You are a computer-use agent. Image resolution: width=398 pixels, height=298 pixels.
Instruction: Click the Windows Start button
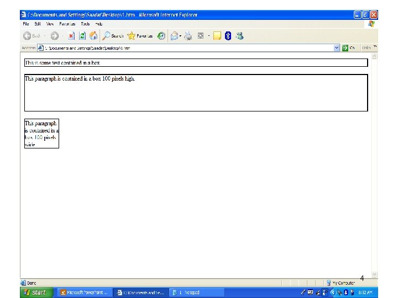click(36, 292)
